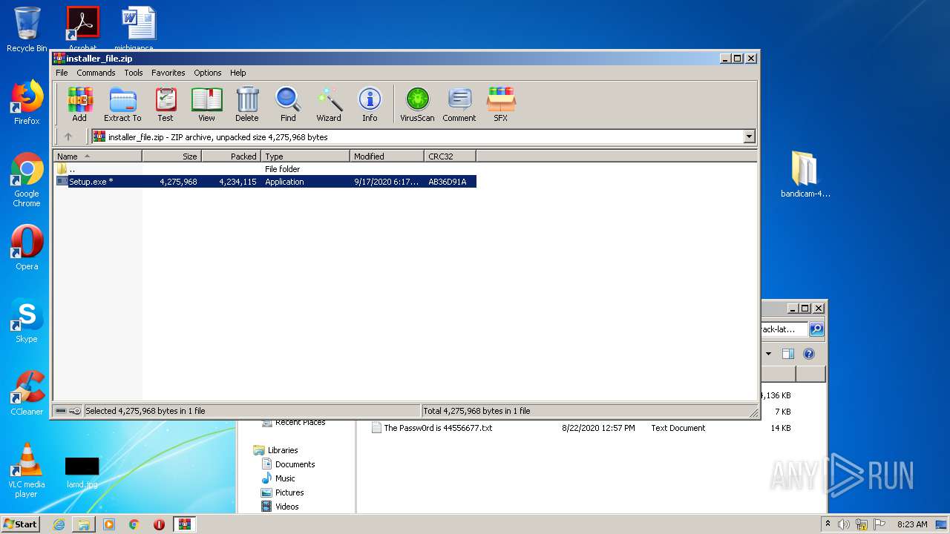Screen dimensions: 950x534
Task: Click the drive and key status bar icon
Action: pos(68,411)
